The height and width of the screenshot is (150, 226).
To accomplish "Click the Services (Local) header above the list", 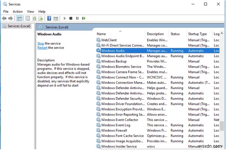I will pyautogui.click(x=57, y=27).
